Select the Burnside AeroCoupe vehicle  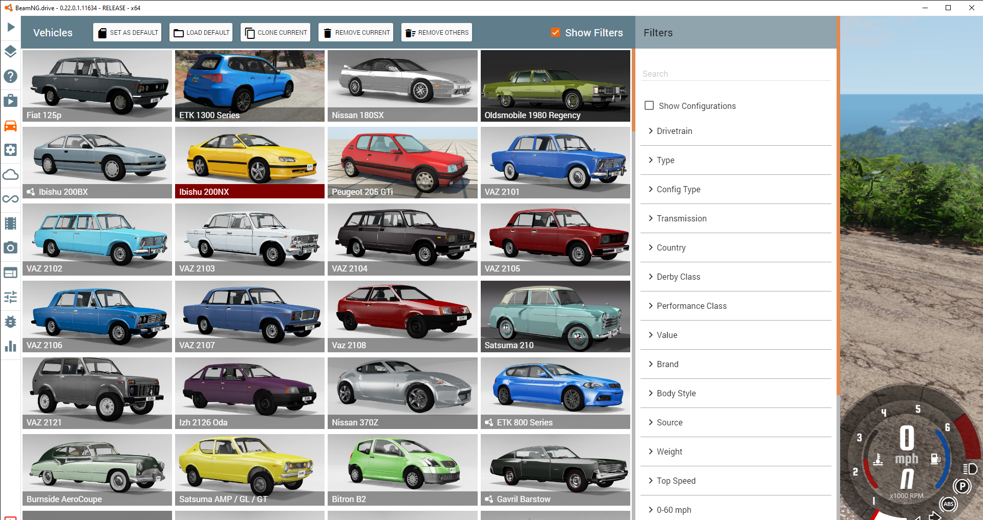[97, 470]
